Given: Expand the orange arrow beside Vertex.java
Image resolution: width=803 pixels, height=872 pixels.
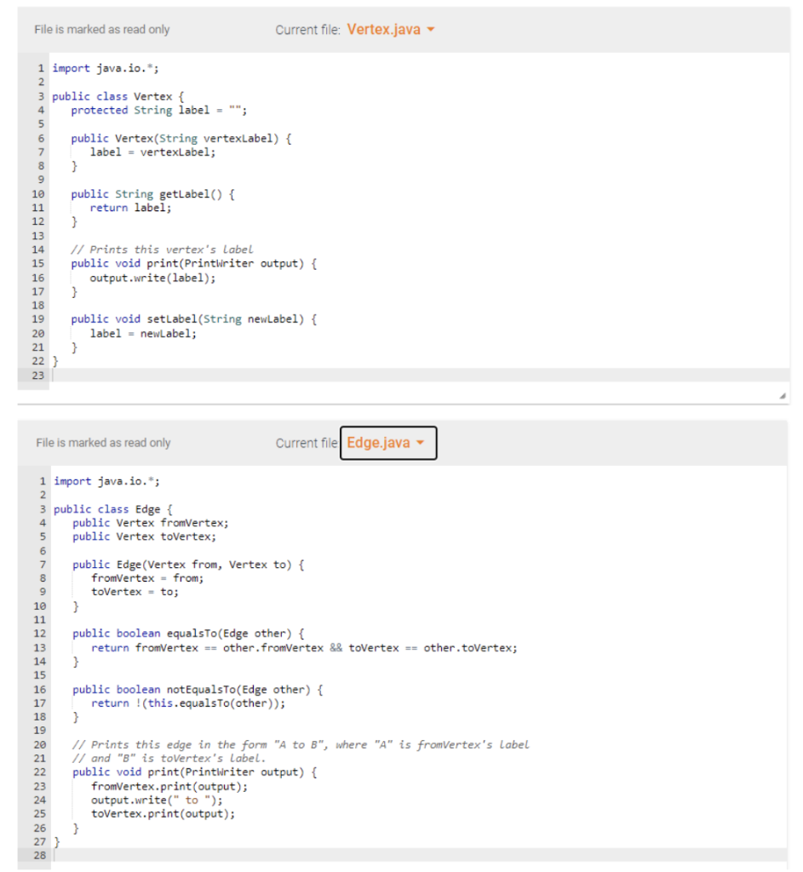Looking at the screenshot, I should pyautogui.click(x=431, y=28).
